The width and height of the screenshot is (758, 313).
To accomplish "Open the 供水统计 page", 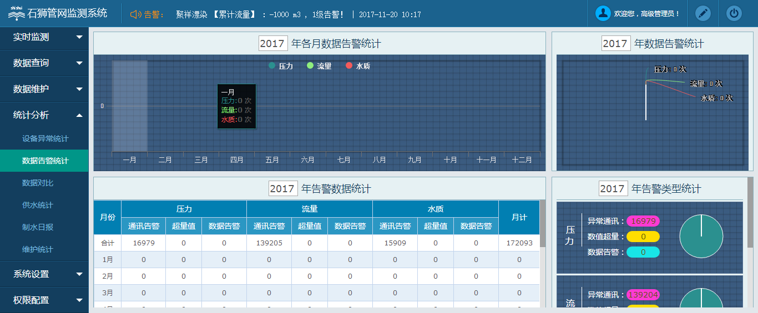I will 38,205.
